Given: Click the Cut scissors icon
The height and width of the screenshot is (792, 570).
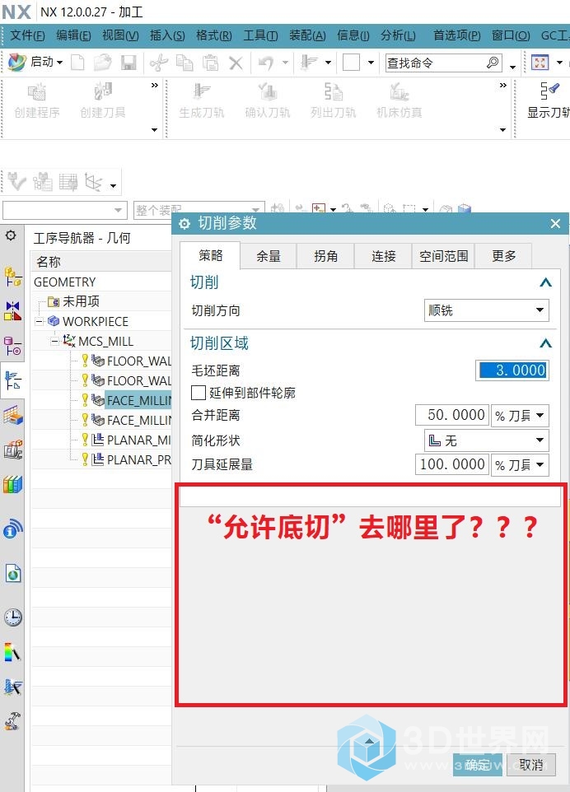Looking at the screenshot, I should [x=159, y=63].
